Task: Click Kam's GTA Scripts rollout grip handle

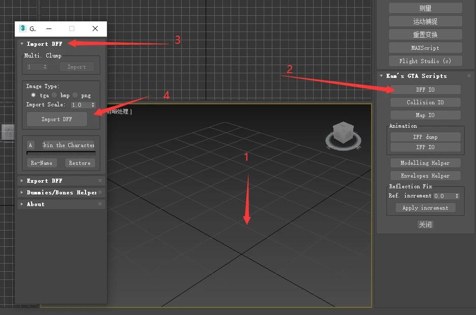Action: pyautogui.click(x=469, y=76)
